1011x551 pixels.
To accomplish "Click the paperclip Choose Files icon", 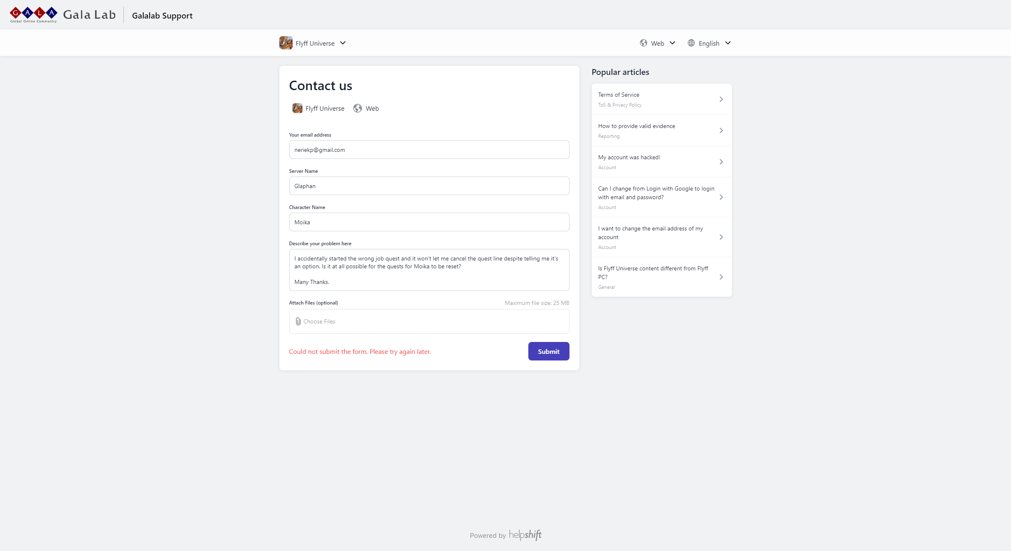I will click(298, 321).
